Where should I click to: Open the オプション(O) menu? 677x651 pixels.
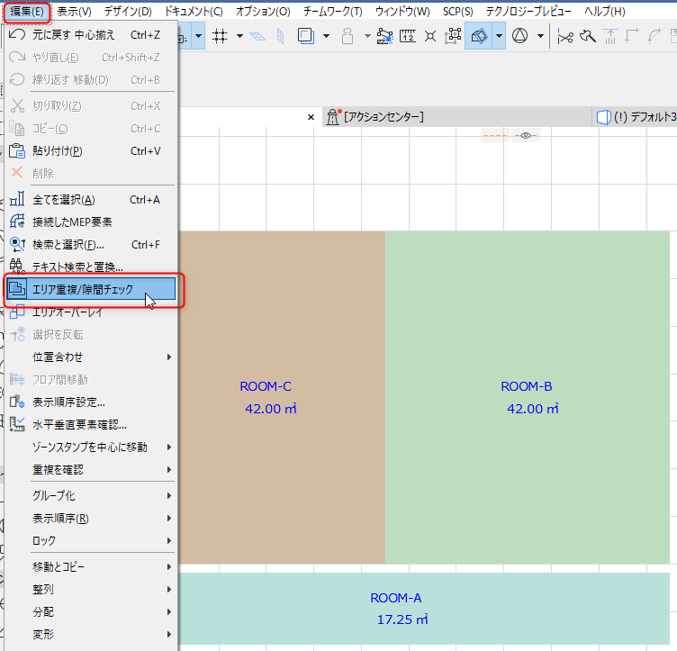point(263,12)
